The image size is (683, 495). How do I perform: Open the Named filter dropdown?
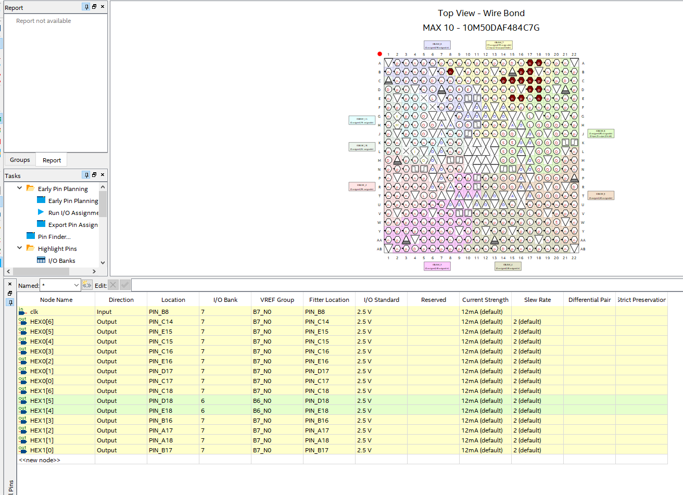coord(77,285)
